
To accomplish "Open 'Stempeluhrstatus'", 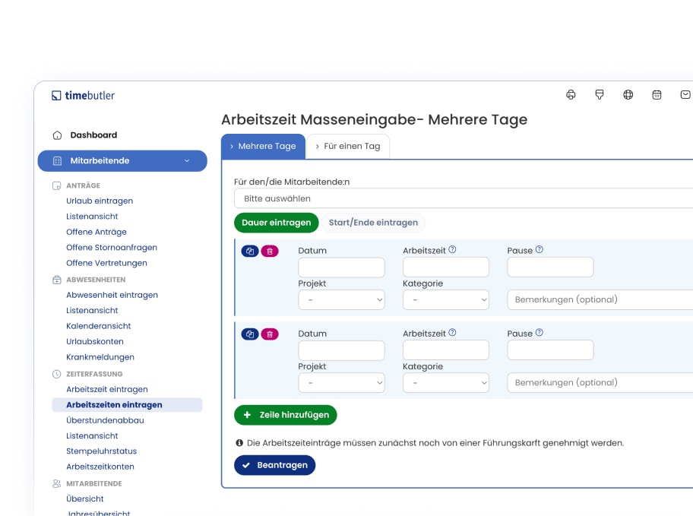I will tap(101, 451).
